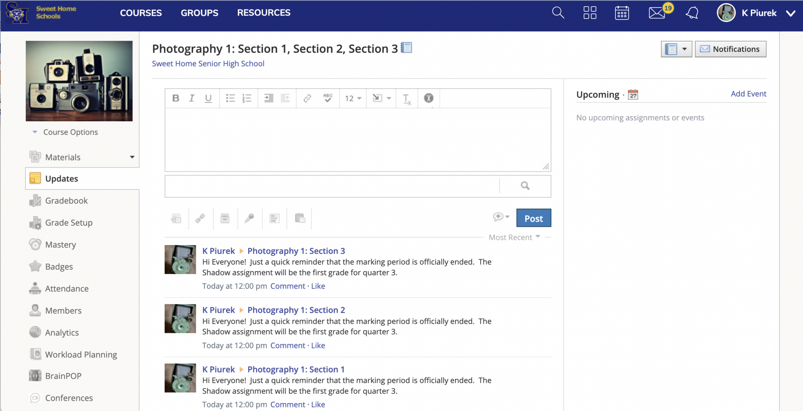Open the accessibility checker icon

(429, 98)
